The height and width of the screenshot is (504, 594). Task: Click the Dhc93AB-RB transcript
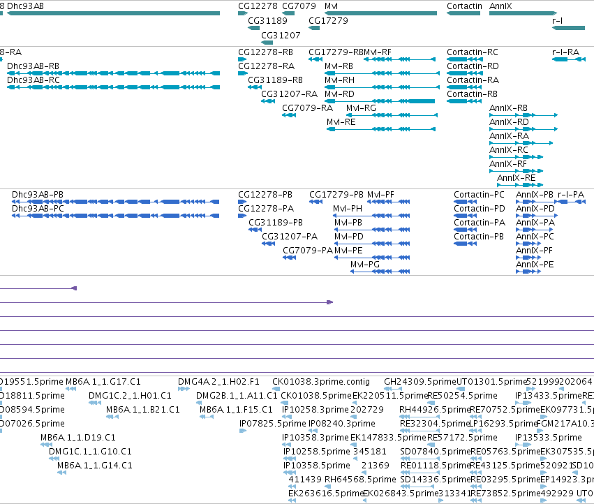[x=114, y=73]
